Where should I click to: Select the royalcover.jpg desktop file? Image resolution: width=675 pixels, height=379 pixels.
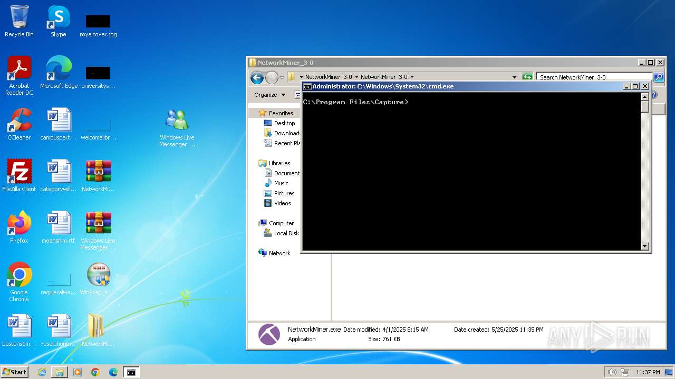[98, 26]
